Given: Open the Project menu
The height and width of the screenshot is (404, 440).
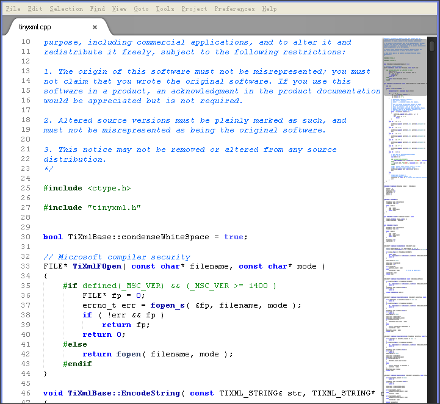Looking at the screenshot, I should tap(194, 9).
